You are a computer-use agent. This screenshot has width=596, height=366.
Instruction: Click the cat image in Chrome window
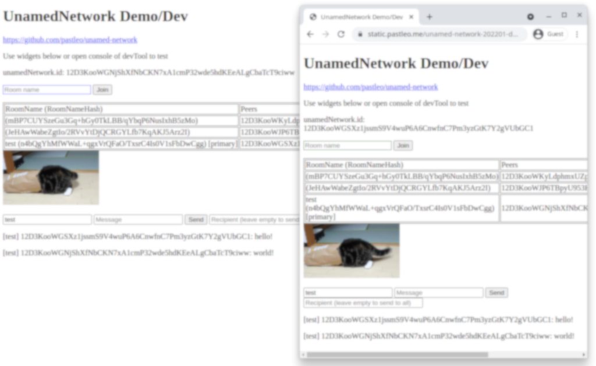coord(352,250)
